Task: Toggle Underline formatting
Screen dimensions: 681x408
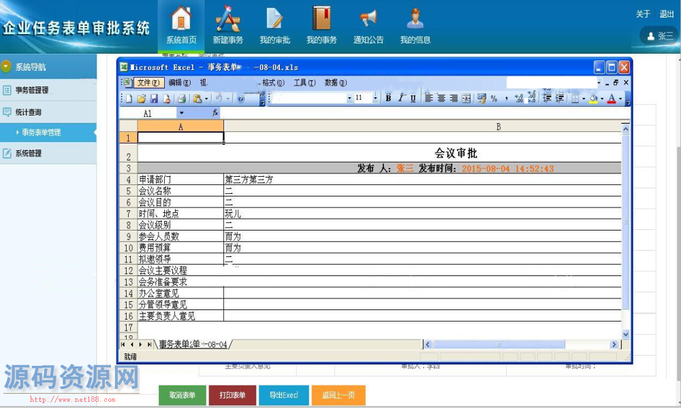Action: [x=413, y=99]
